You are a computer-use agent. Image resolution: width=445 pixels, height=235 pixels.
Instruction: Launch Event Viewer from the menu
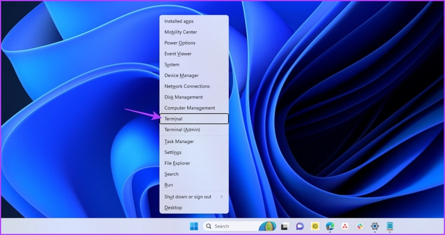pyautogui.click(x=194, y=53)
